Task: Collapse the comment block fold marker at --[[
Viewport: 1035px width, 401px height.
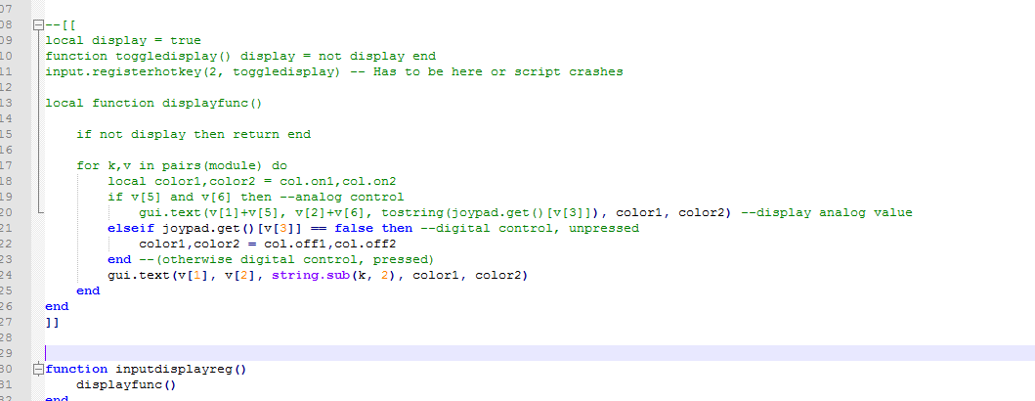Action: tap(38, 25)
